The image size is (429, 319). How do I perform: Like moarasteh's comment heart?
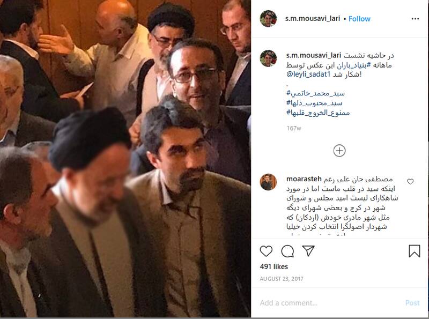pos(410,181)
